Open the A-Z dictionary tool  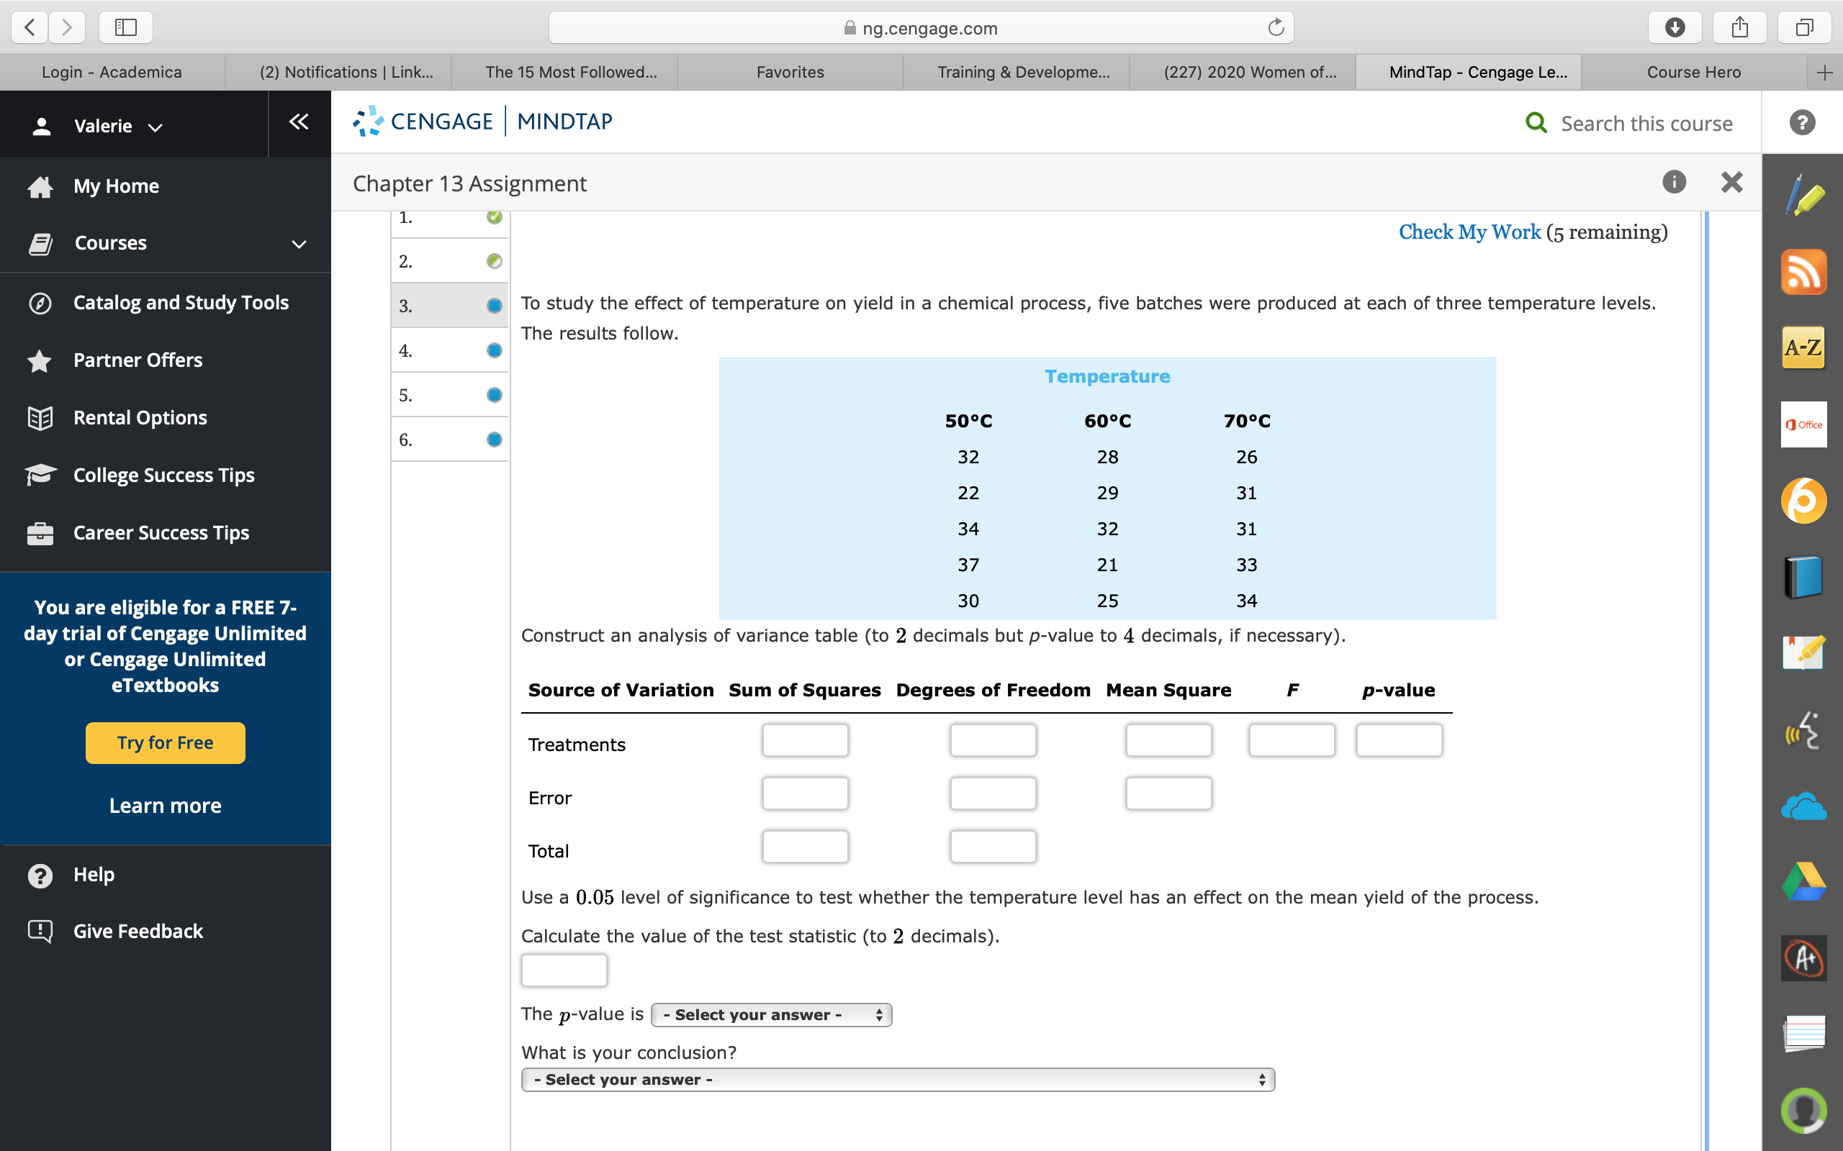[1803, 347]
